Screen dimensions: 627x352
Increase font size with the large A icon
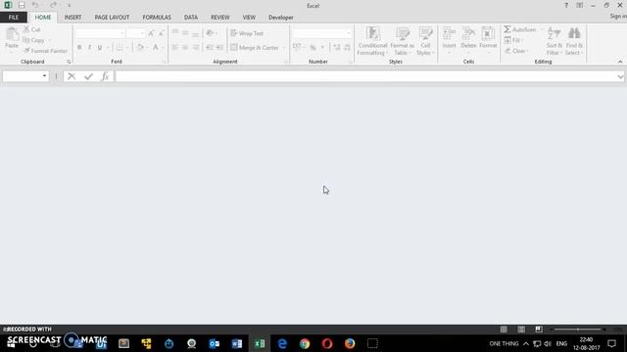click(151, 33)
